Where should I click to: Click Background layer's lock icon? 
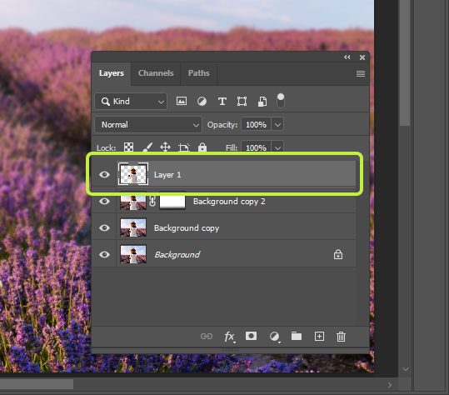point(338,254)
